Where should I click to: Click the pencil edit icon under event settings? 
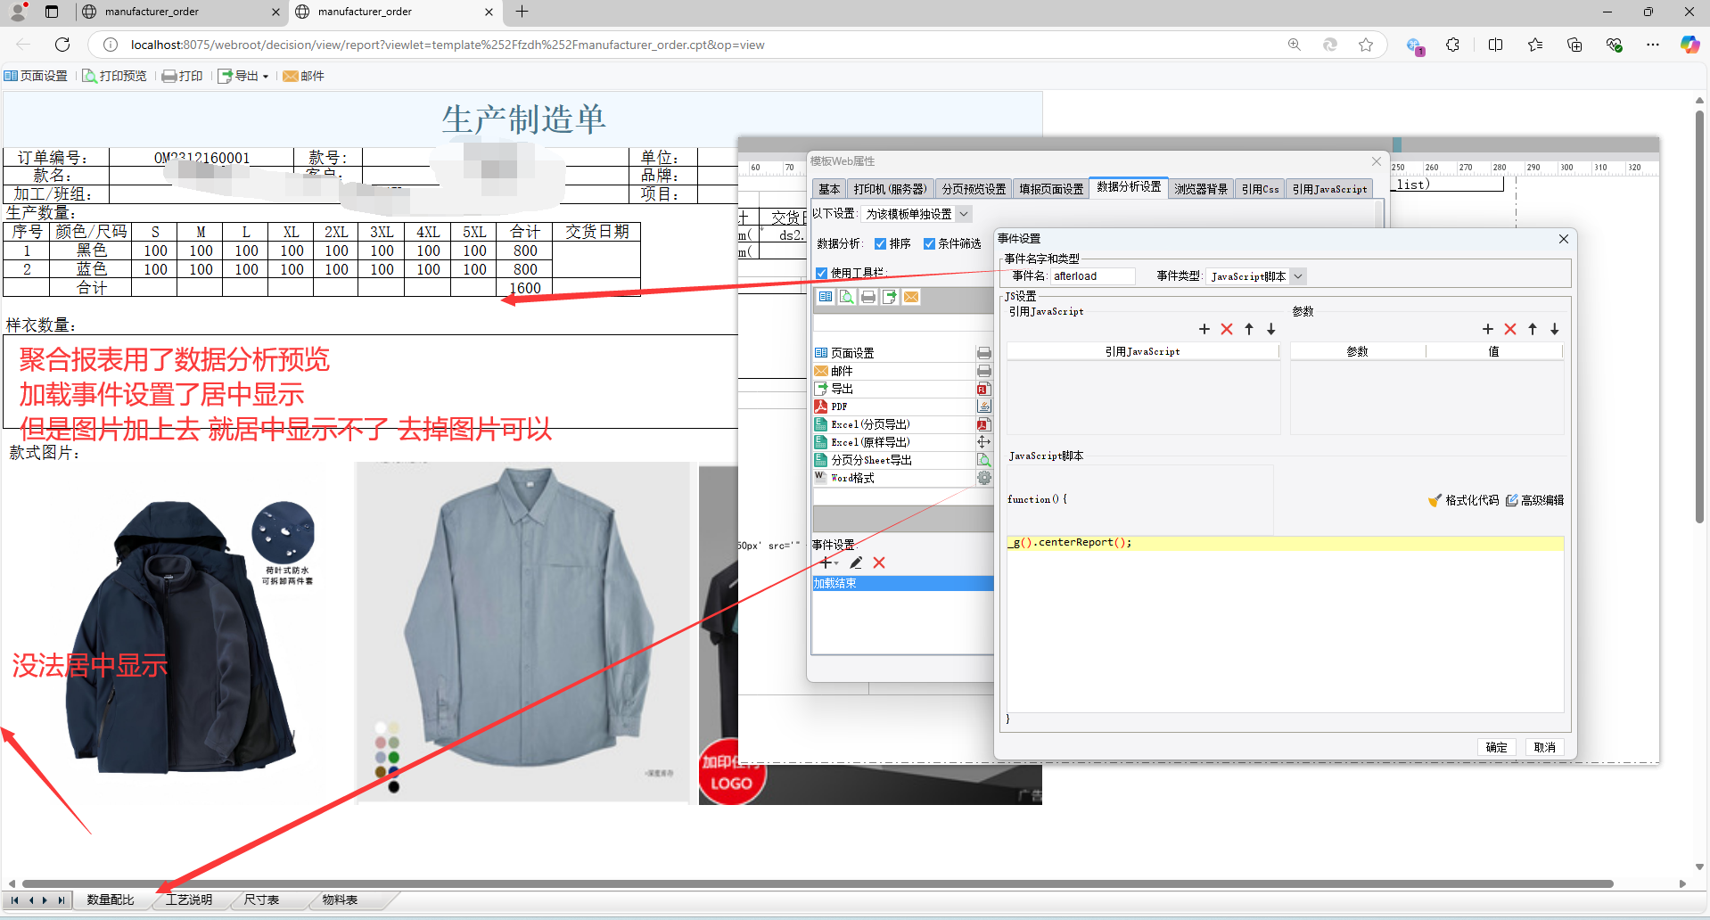pos(856,563)
